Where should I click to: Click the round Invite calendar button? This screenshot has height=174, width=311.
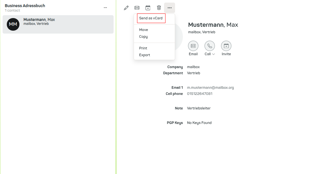coord(226,46)
